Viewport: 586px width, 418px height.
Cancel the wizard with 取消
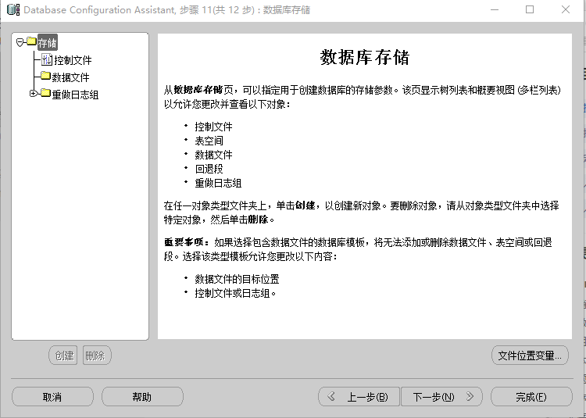tap(52, 396)
